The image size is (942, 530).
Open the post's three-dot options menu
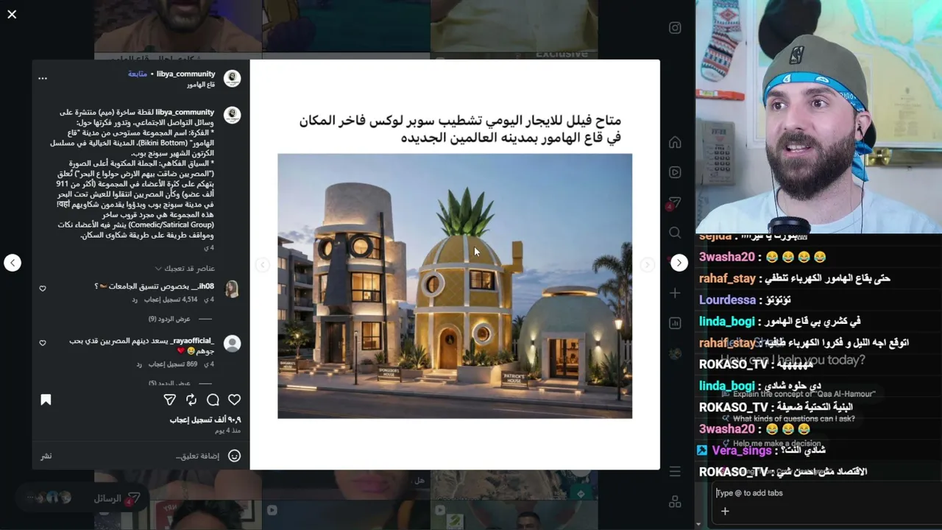43,78
